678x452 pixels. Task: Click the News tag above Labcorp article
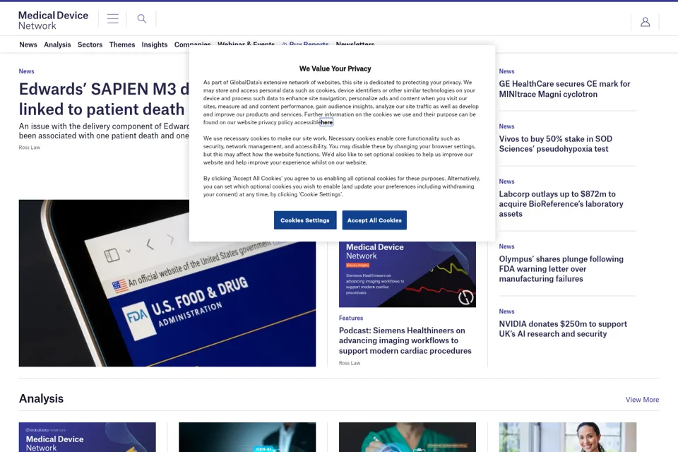[x=506, y=182]
